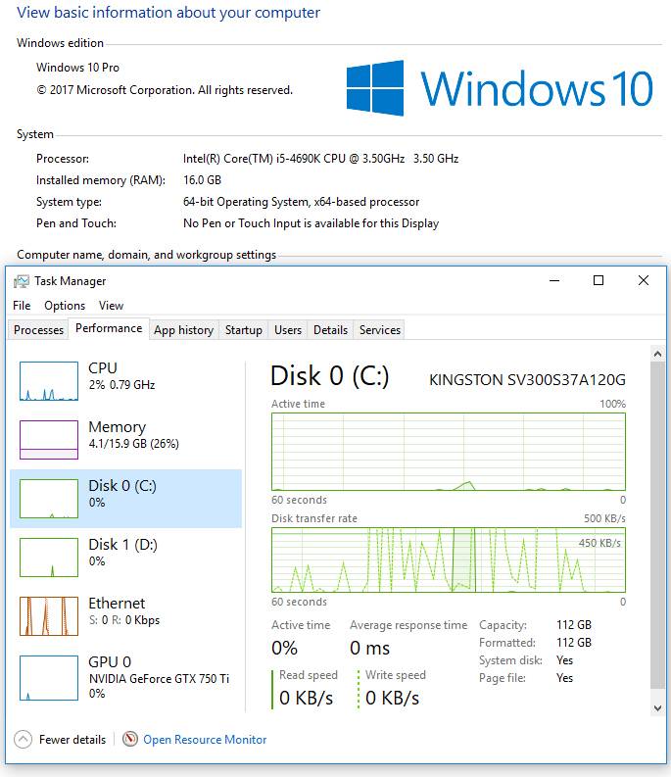Click '2% 0.79 GHz' CPU usage text
Viewport: 671px width, 777px height.
121,385
